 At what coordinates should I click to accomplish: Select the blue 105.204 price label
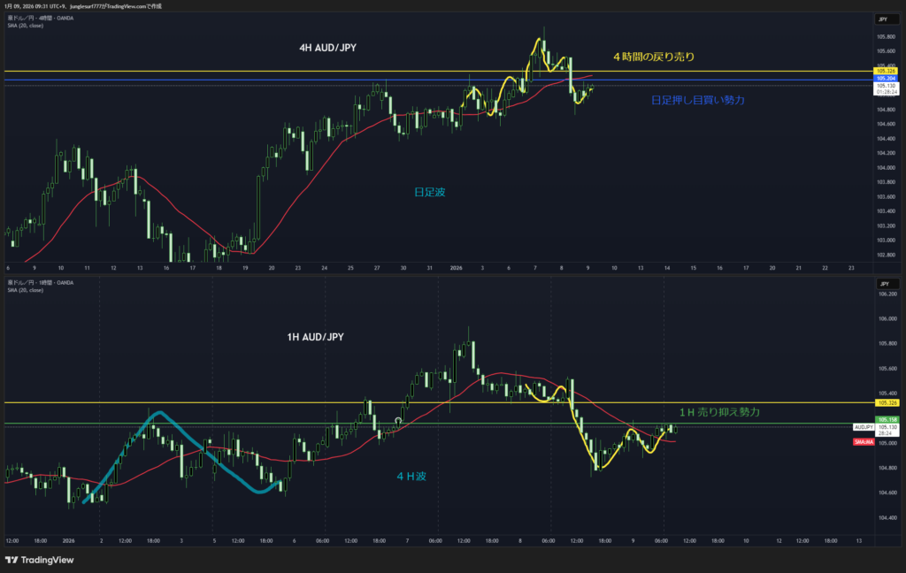coord(886,78)
